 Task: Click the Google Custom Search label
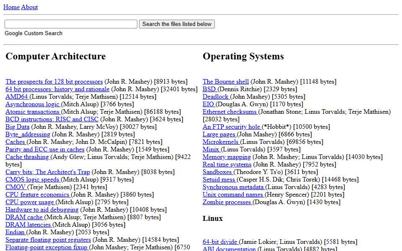click(33, 33)
